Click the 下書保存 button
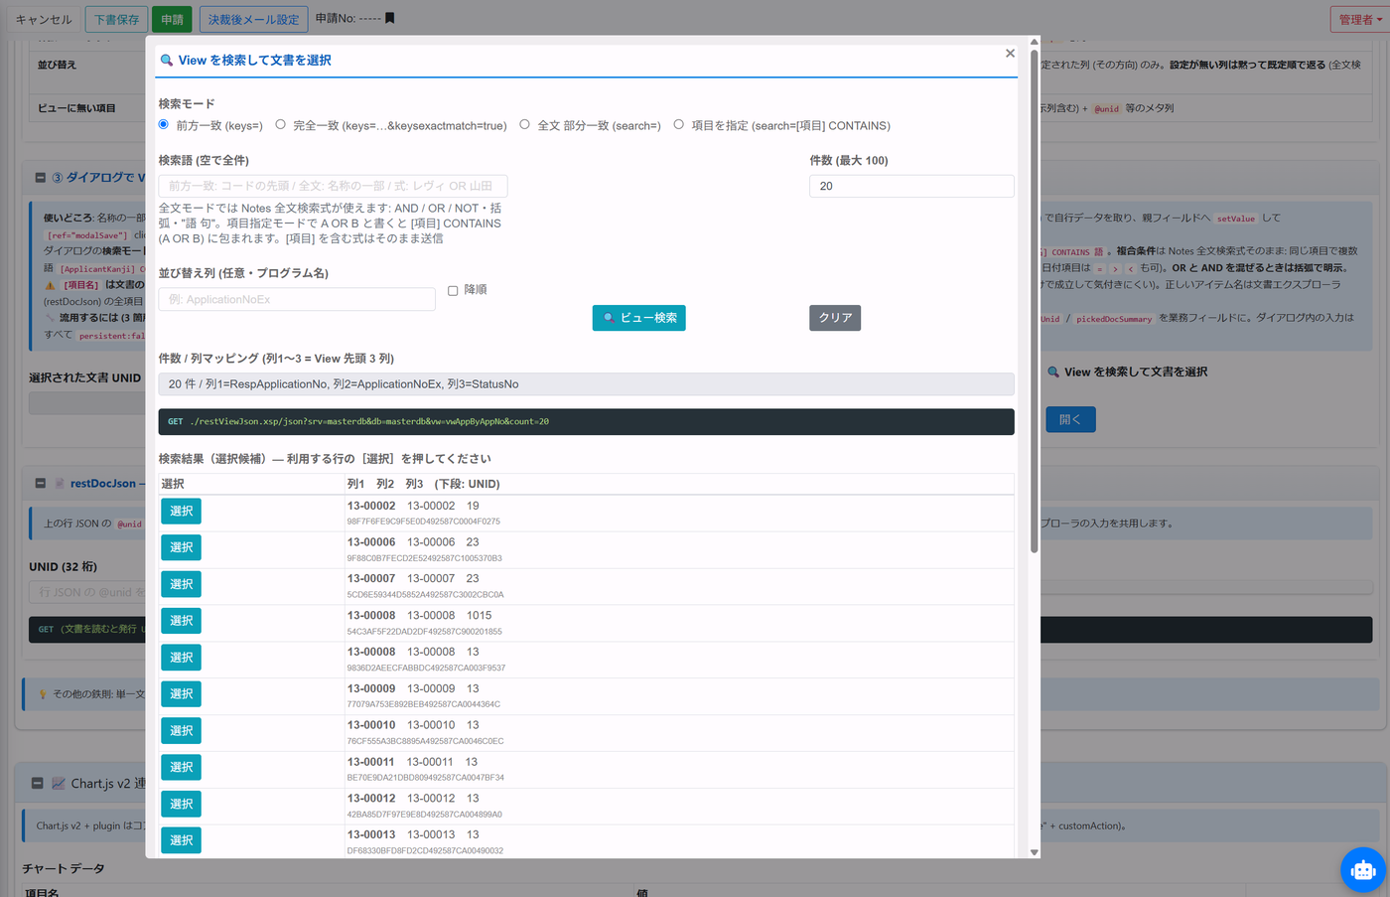Viewport: 1390px width, 897px height. 117,19
